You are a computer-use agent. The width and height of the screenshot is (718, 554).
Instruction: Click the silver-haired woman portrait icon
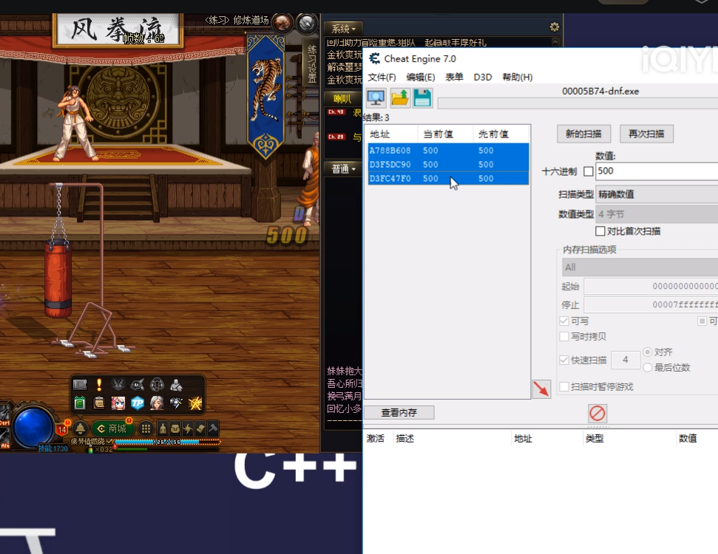[x=157, y=403]
